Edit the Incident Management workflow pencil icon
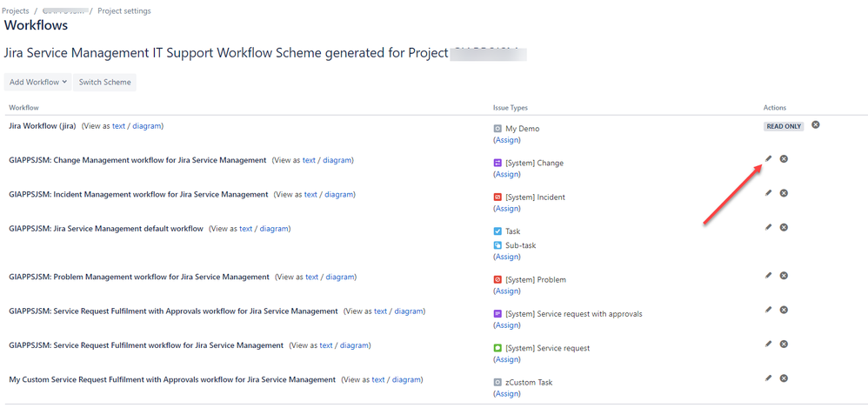This screenshot has width=868, height=408. coord(768,193)
